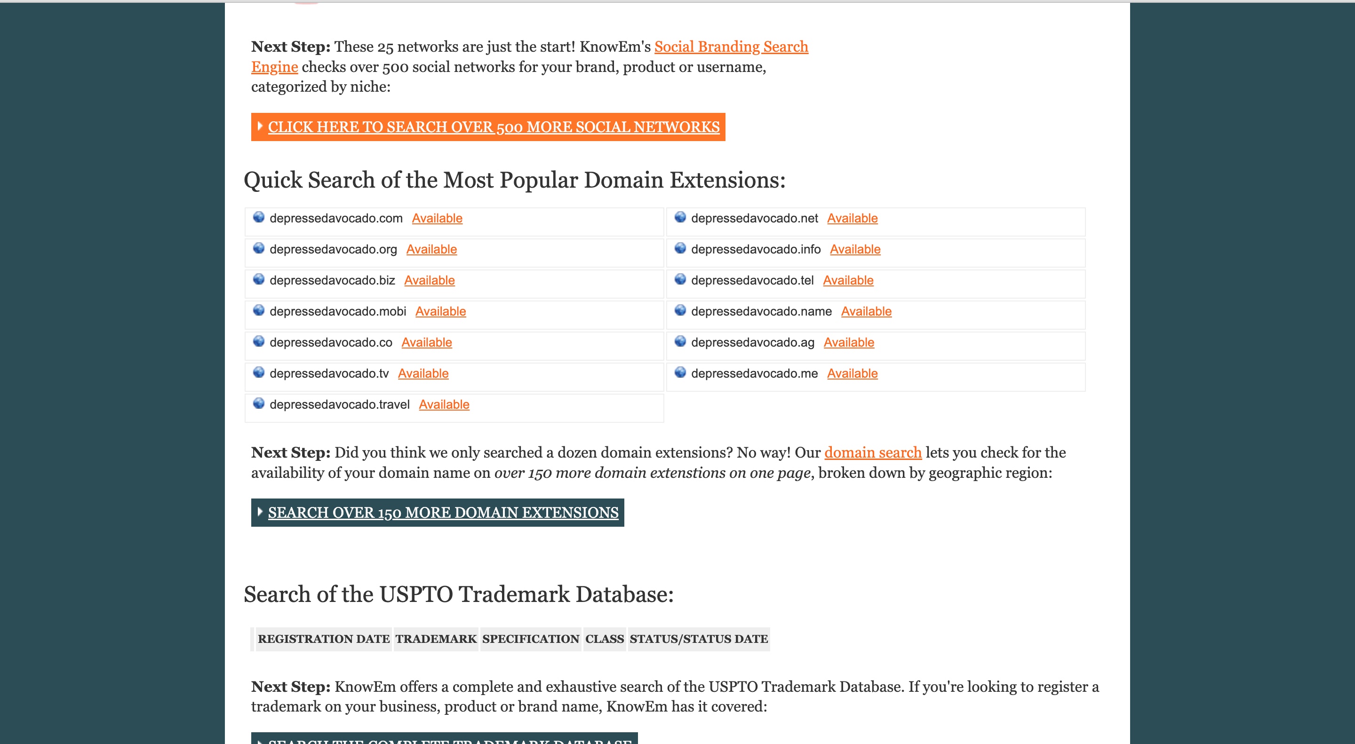Click the globe icon beside depressedavocado.mobi
The height and width of the screenshot is (744, 1355).
(x=258, y=310)
